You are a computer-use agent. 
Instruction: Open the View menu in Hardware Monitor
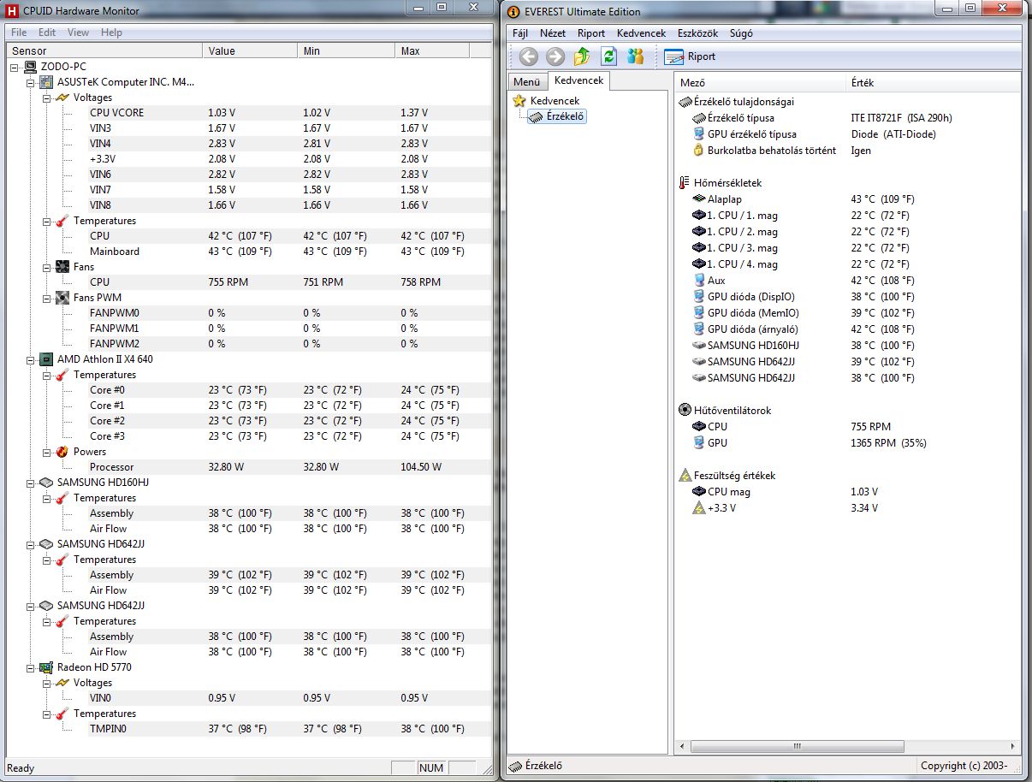pos(78,33)
